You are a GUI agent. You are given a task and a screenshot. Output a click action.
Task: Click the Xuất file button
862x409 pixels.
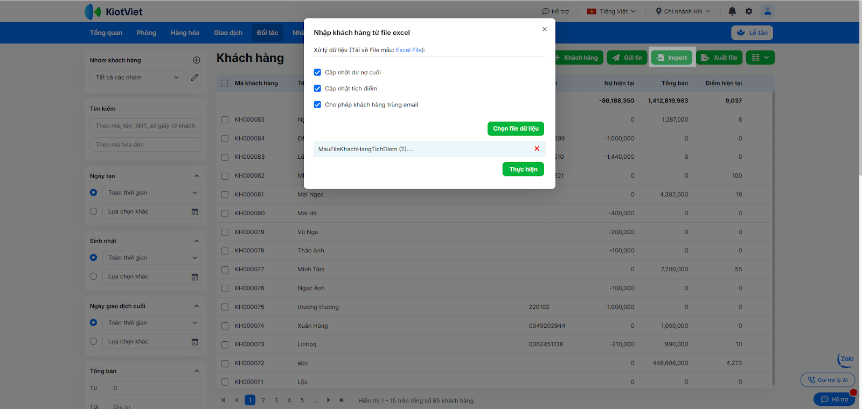click(x=719, y=58)
